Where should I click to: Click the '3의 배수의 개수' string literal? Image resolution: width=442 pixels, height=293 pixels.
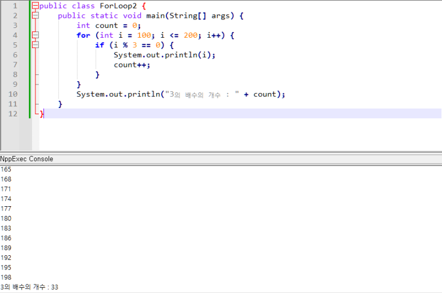(x=202, y=94)
